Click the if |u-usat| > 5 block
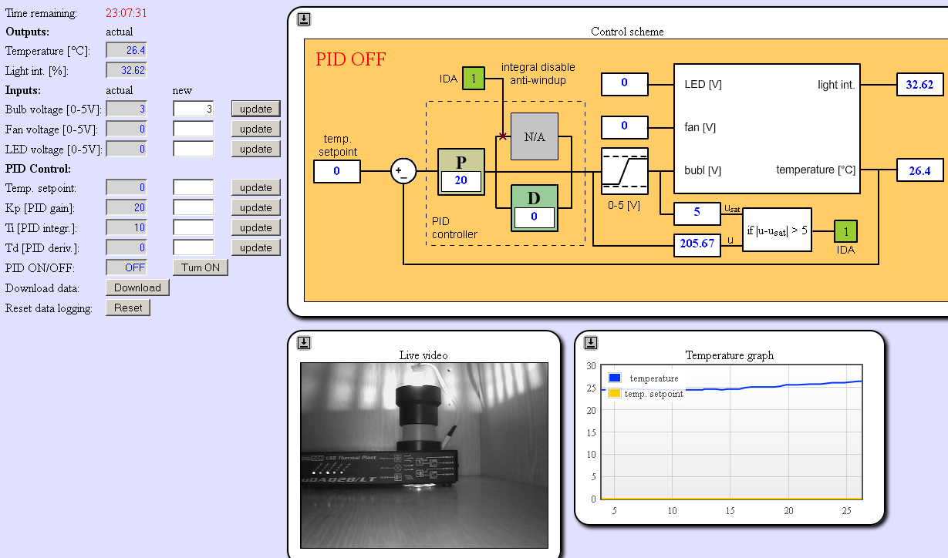This screenshot has width=948, height=558. pos(777,230)
